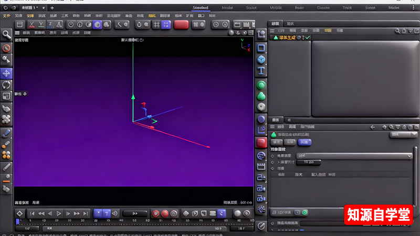Image resolution: width=420 pixels, height=236 pixels.
Task: Select the Rotate tool in left sidebar
Action: [x=6, y=85]
